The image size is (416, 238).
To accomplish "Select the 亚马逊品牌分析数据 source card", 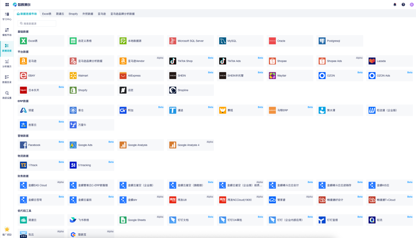I will point(91,61).
